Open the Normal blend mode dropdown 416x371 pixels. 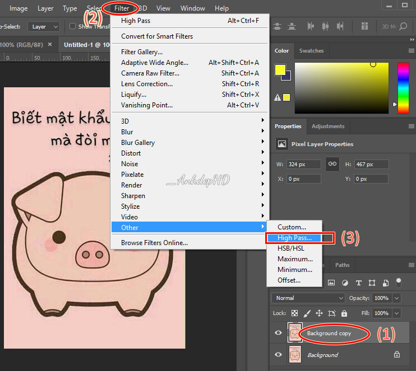point(308,298)
